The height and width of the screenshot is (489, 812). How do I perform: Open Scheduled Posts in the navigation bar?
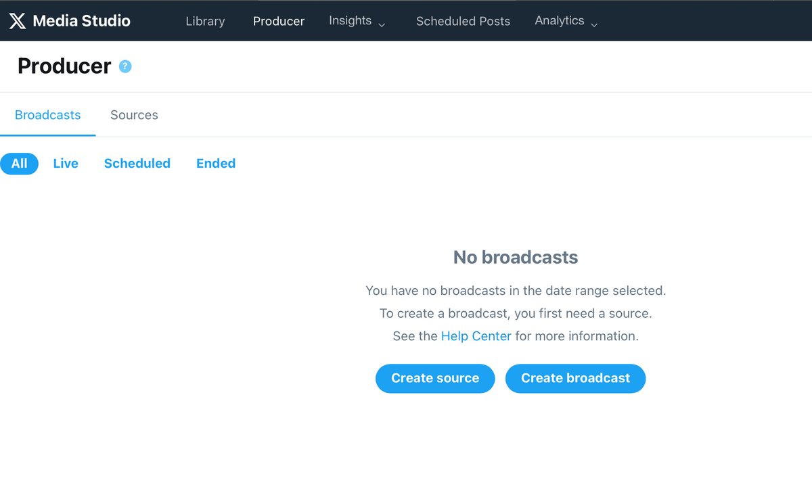pyautogui.click(x=463, y=21)
